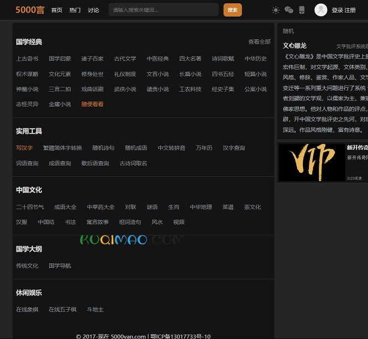368x339 pixels.
Task: Open the 斗地主 game
Action: [95, 310]
